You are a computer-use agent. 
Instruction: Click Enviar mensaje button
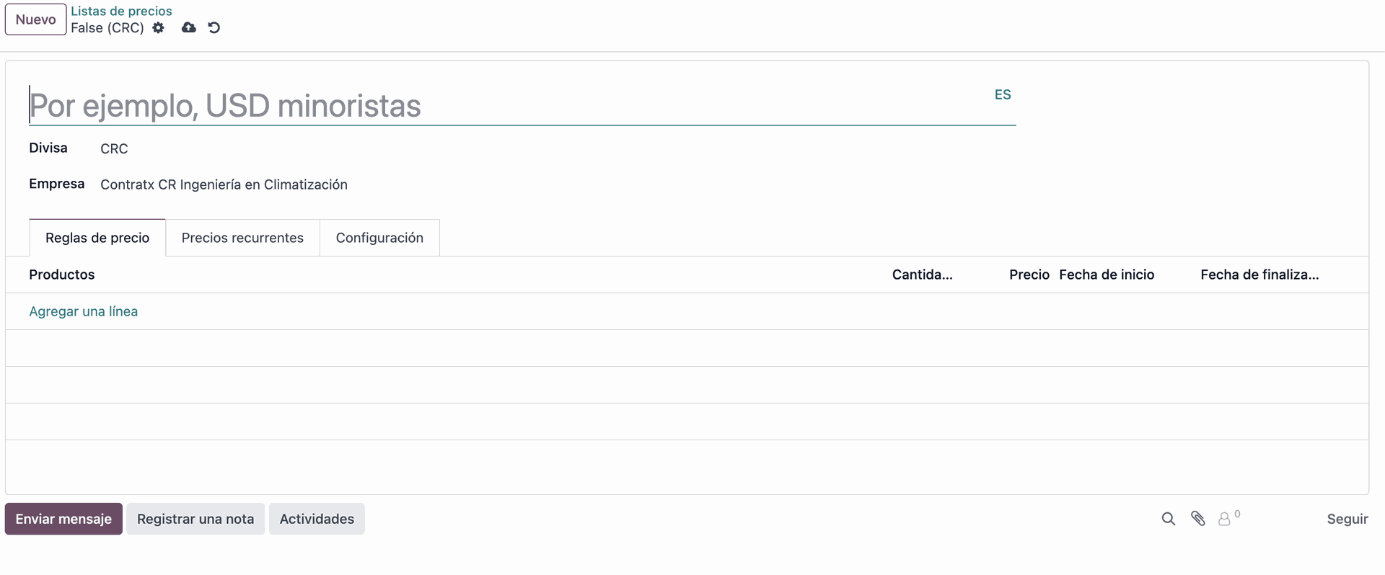point(63,519)
